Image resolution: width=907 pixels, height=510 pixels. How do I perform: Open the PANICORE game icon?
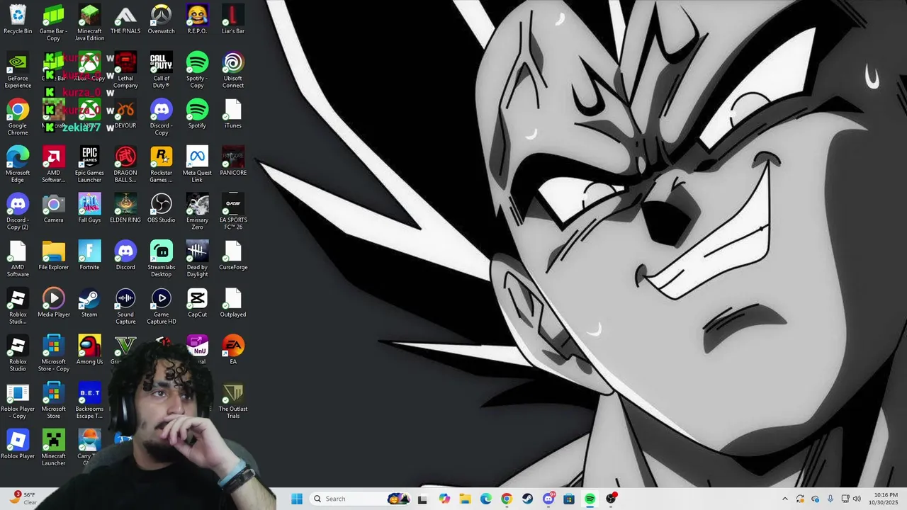coord(233,161)
